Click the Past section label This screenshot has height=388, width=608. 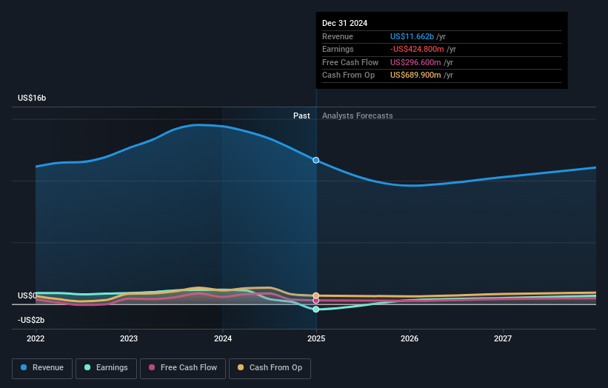[301, 116]
